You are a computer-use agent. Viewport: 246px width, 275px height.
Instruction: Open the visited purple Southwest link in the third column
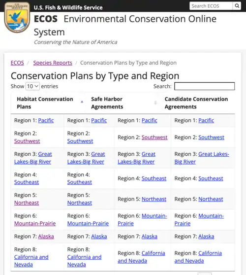[154, 137]
